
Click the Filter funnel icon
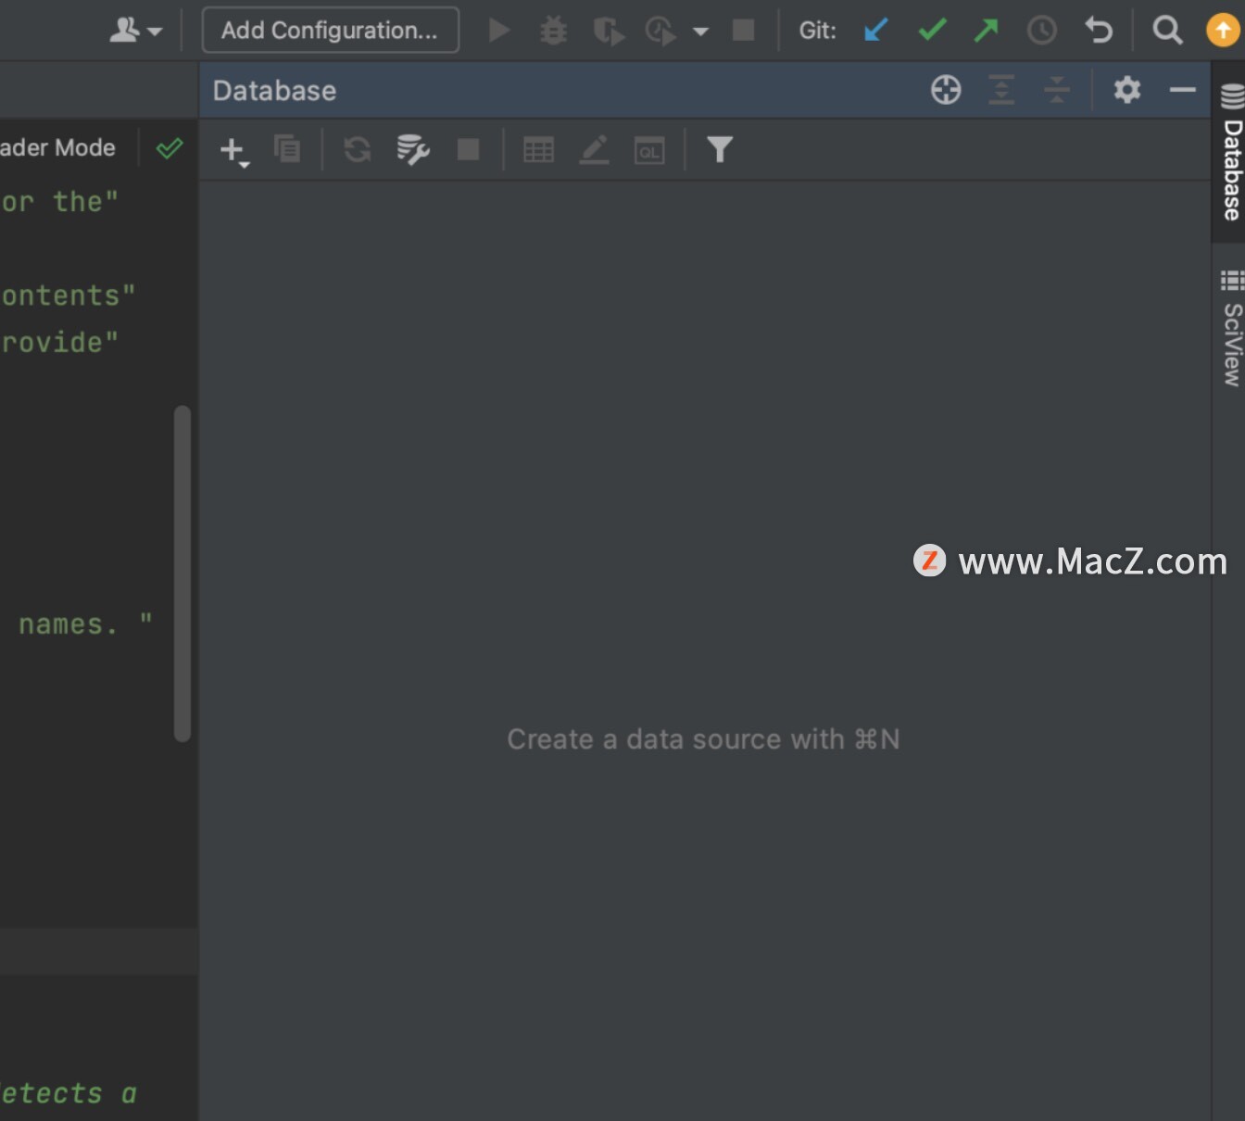coord(720,149)
